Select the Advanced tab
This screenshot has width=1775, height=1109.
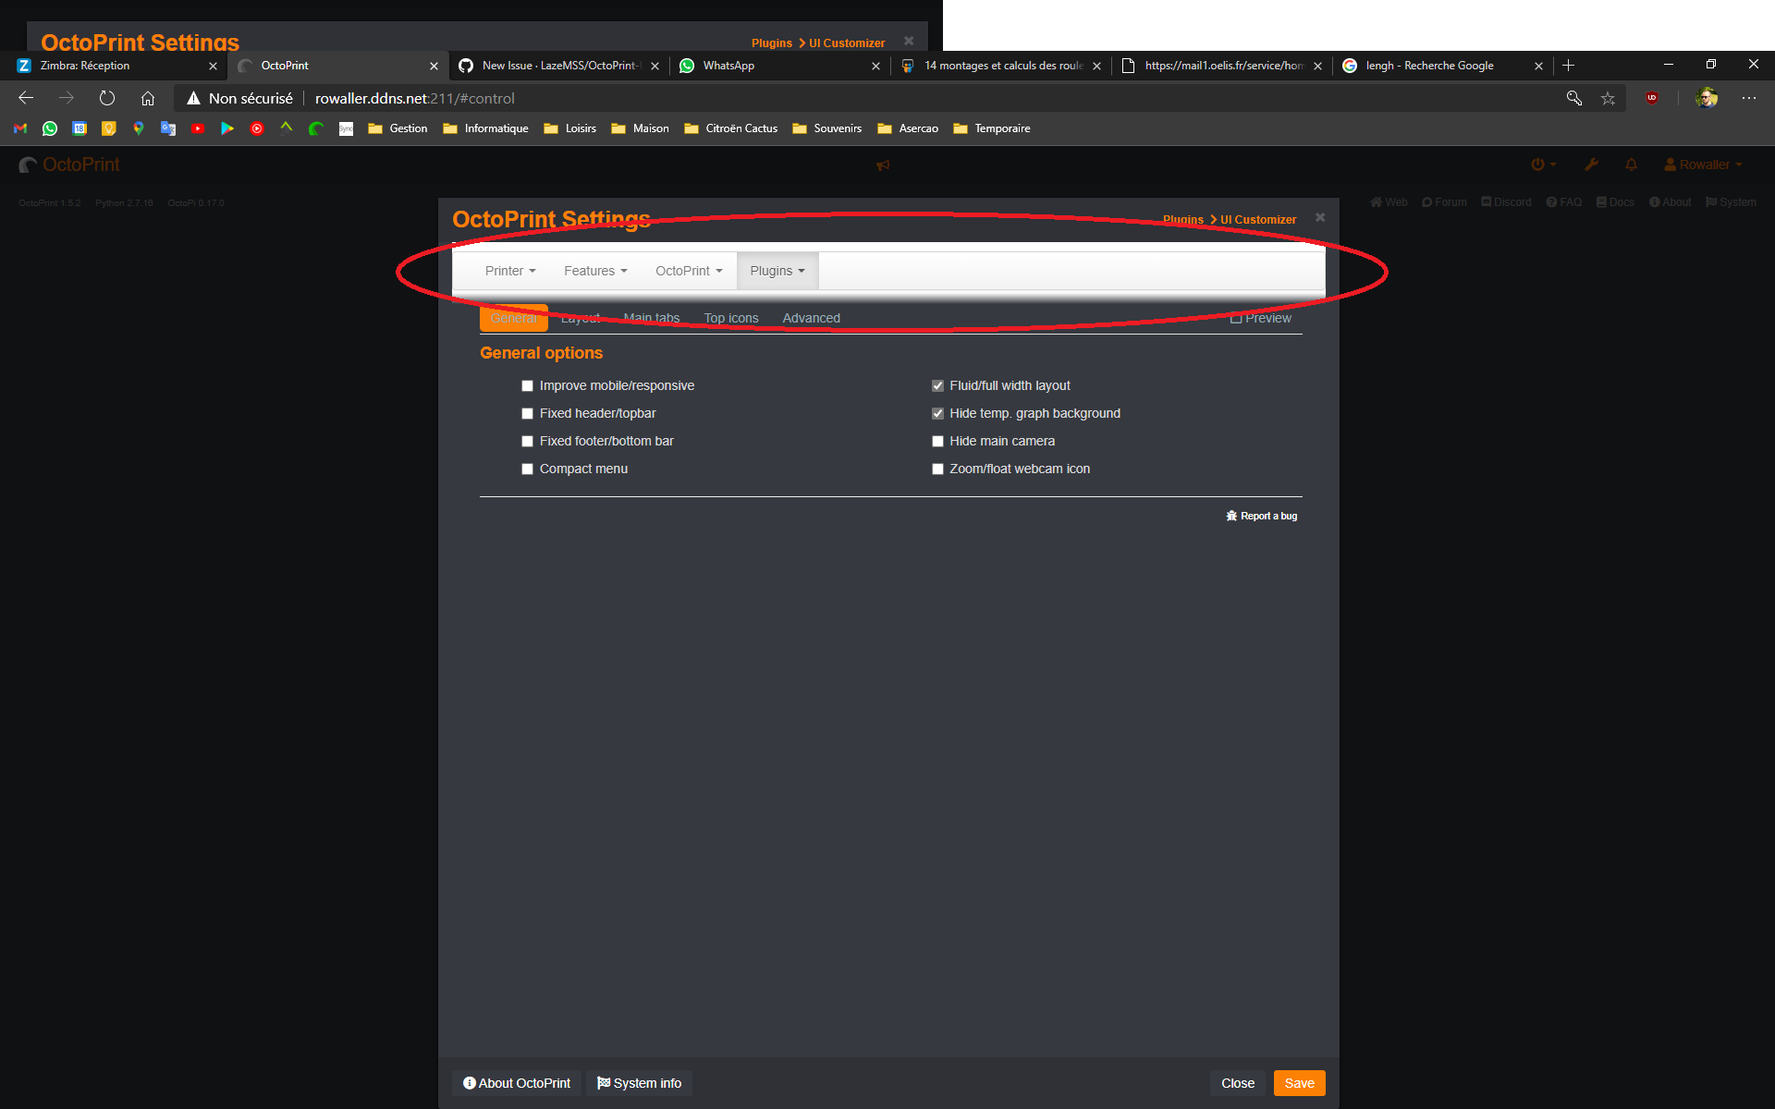[811, 318]
